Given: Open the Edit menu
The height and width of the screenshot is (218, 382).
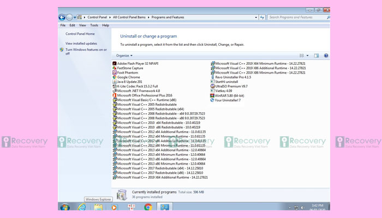Looking at the screenshot, I should [72, 25].
